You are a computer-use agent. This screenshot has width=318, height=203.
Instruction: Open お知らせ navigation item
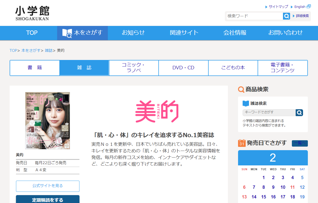pyautogui.click(x=133, y=33)
